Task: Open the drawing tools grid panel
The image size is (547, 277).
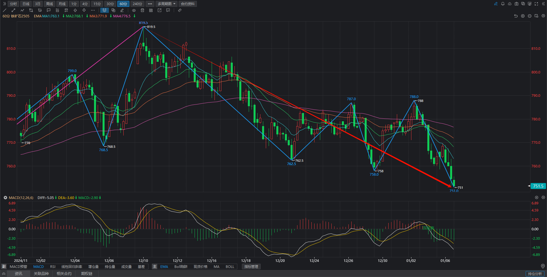Action: coord(151,10)
